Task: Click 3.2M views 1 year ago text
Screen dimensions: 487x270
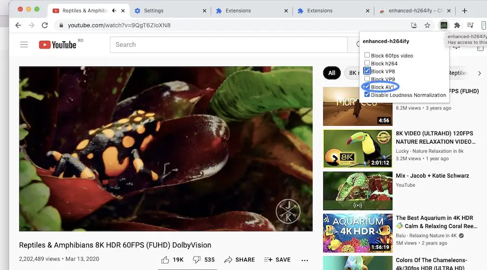Action: 422,158
